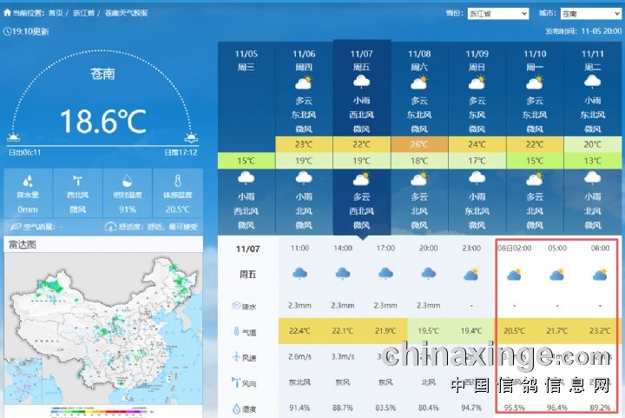Viewport: 625px width, 418px height.
Task: Click the 相对湿度 humidity droplet icon
Action: 127,181
